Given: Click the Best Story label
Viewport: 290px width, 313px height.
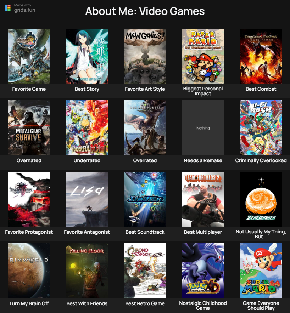Looking at the screenshot, I should (x=87, y=89).
